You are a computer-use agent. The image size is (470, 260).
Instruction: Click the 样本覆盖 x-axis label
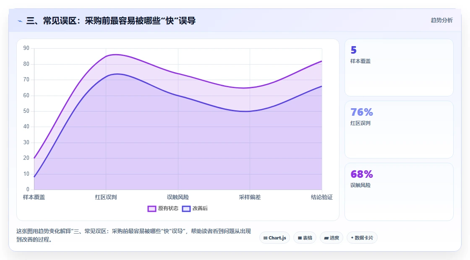point(34,197)
